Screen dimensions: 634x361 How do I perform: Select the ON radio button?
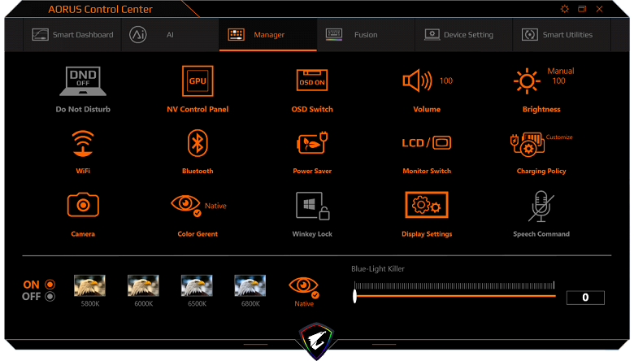[50, 285]
